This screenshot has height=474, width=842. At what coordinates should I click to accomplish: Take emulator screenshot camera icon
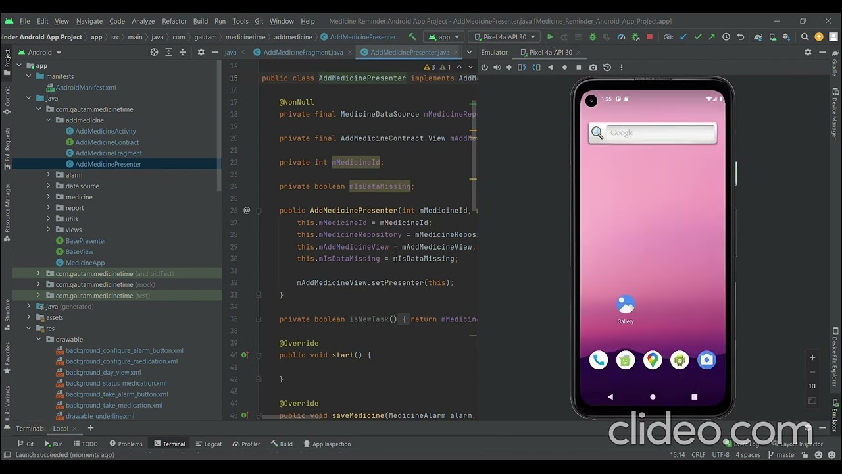593,67
